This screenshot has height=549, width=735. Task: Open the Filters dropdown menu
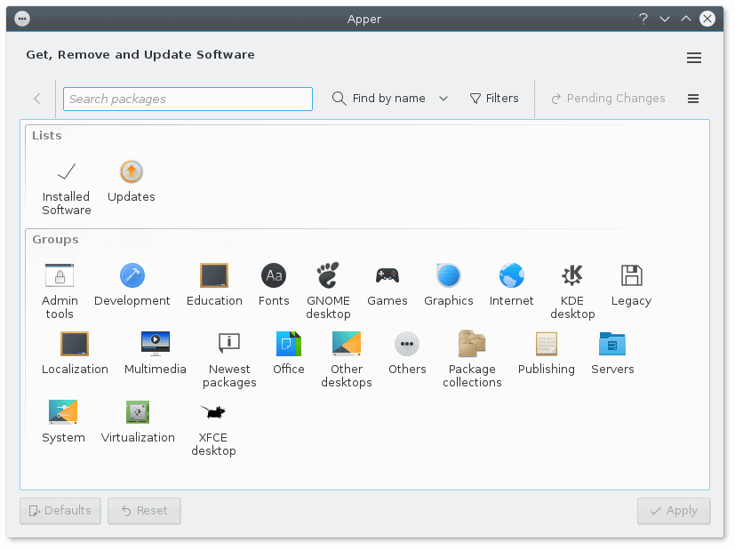coord(494,99)
